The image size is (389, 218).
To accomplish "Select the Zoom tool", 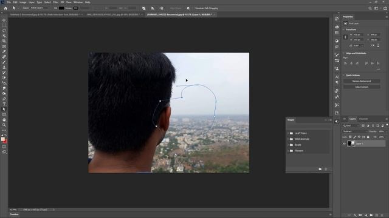I will coord(4,125).
